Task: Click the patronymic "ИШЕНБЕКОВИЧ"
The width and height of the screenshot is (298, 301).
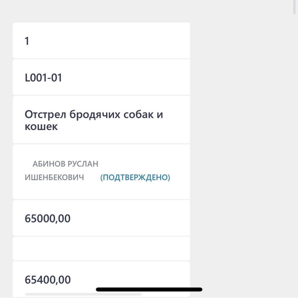Action: 54,177
